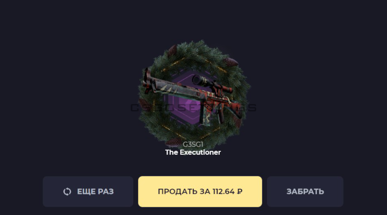Claim the item with ЗАБРАТЬ button
Viewport: 387px width, 215px height.
tap(305, 191)
